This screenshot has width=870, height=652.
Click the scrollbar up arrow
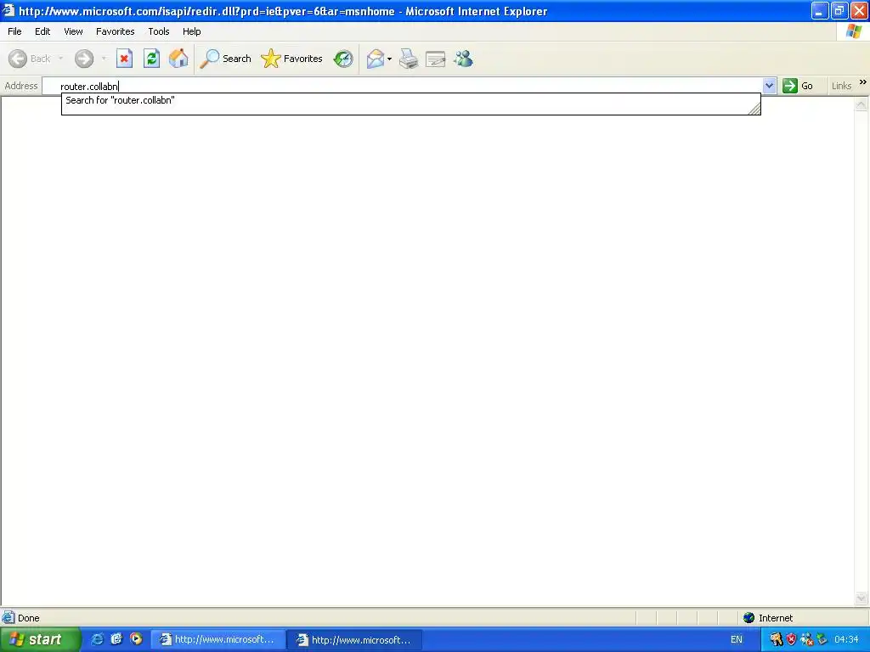click(862, 104)
